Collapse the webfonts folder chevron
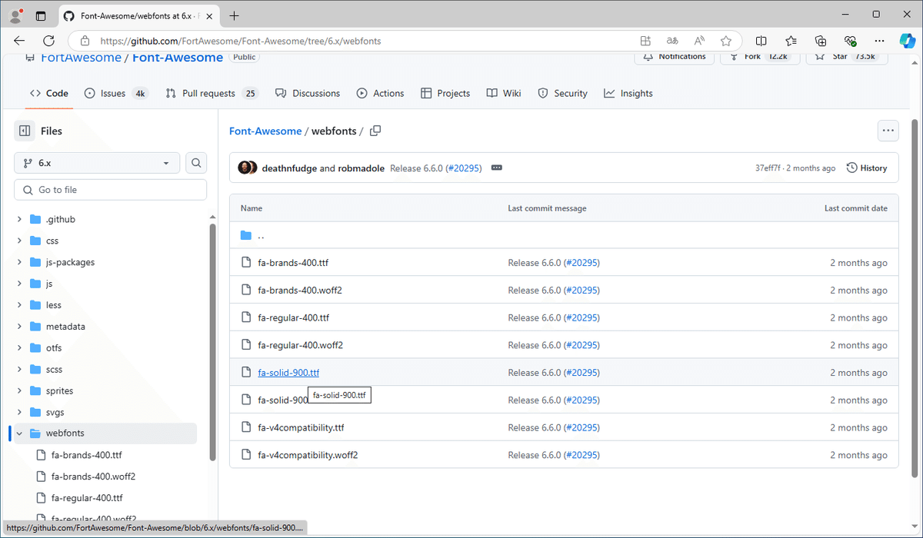The width and height of the screenshot is (923, 538). pos(19,433)
